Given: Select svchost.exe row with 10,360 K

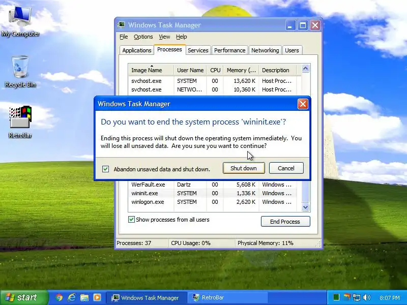Looking at the screenshot, I should click(x=213, y=89).
